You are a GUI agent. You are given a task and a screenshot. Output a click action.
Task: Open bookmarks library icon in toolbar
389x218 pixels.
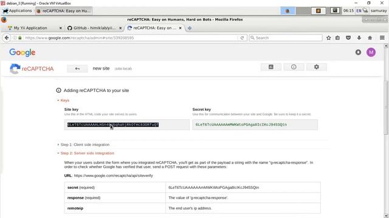pyautogui.click(x=338, y=38)
